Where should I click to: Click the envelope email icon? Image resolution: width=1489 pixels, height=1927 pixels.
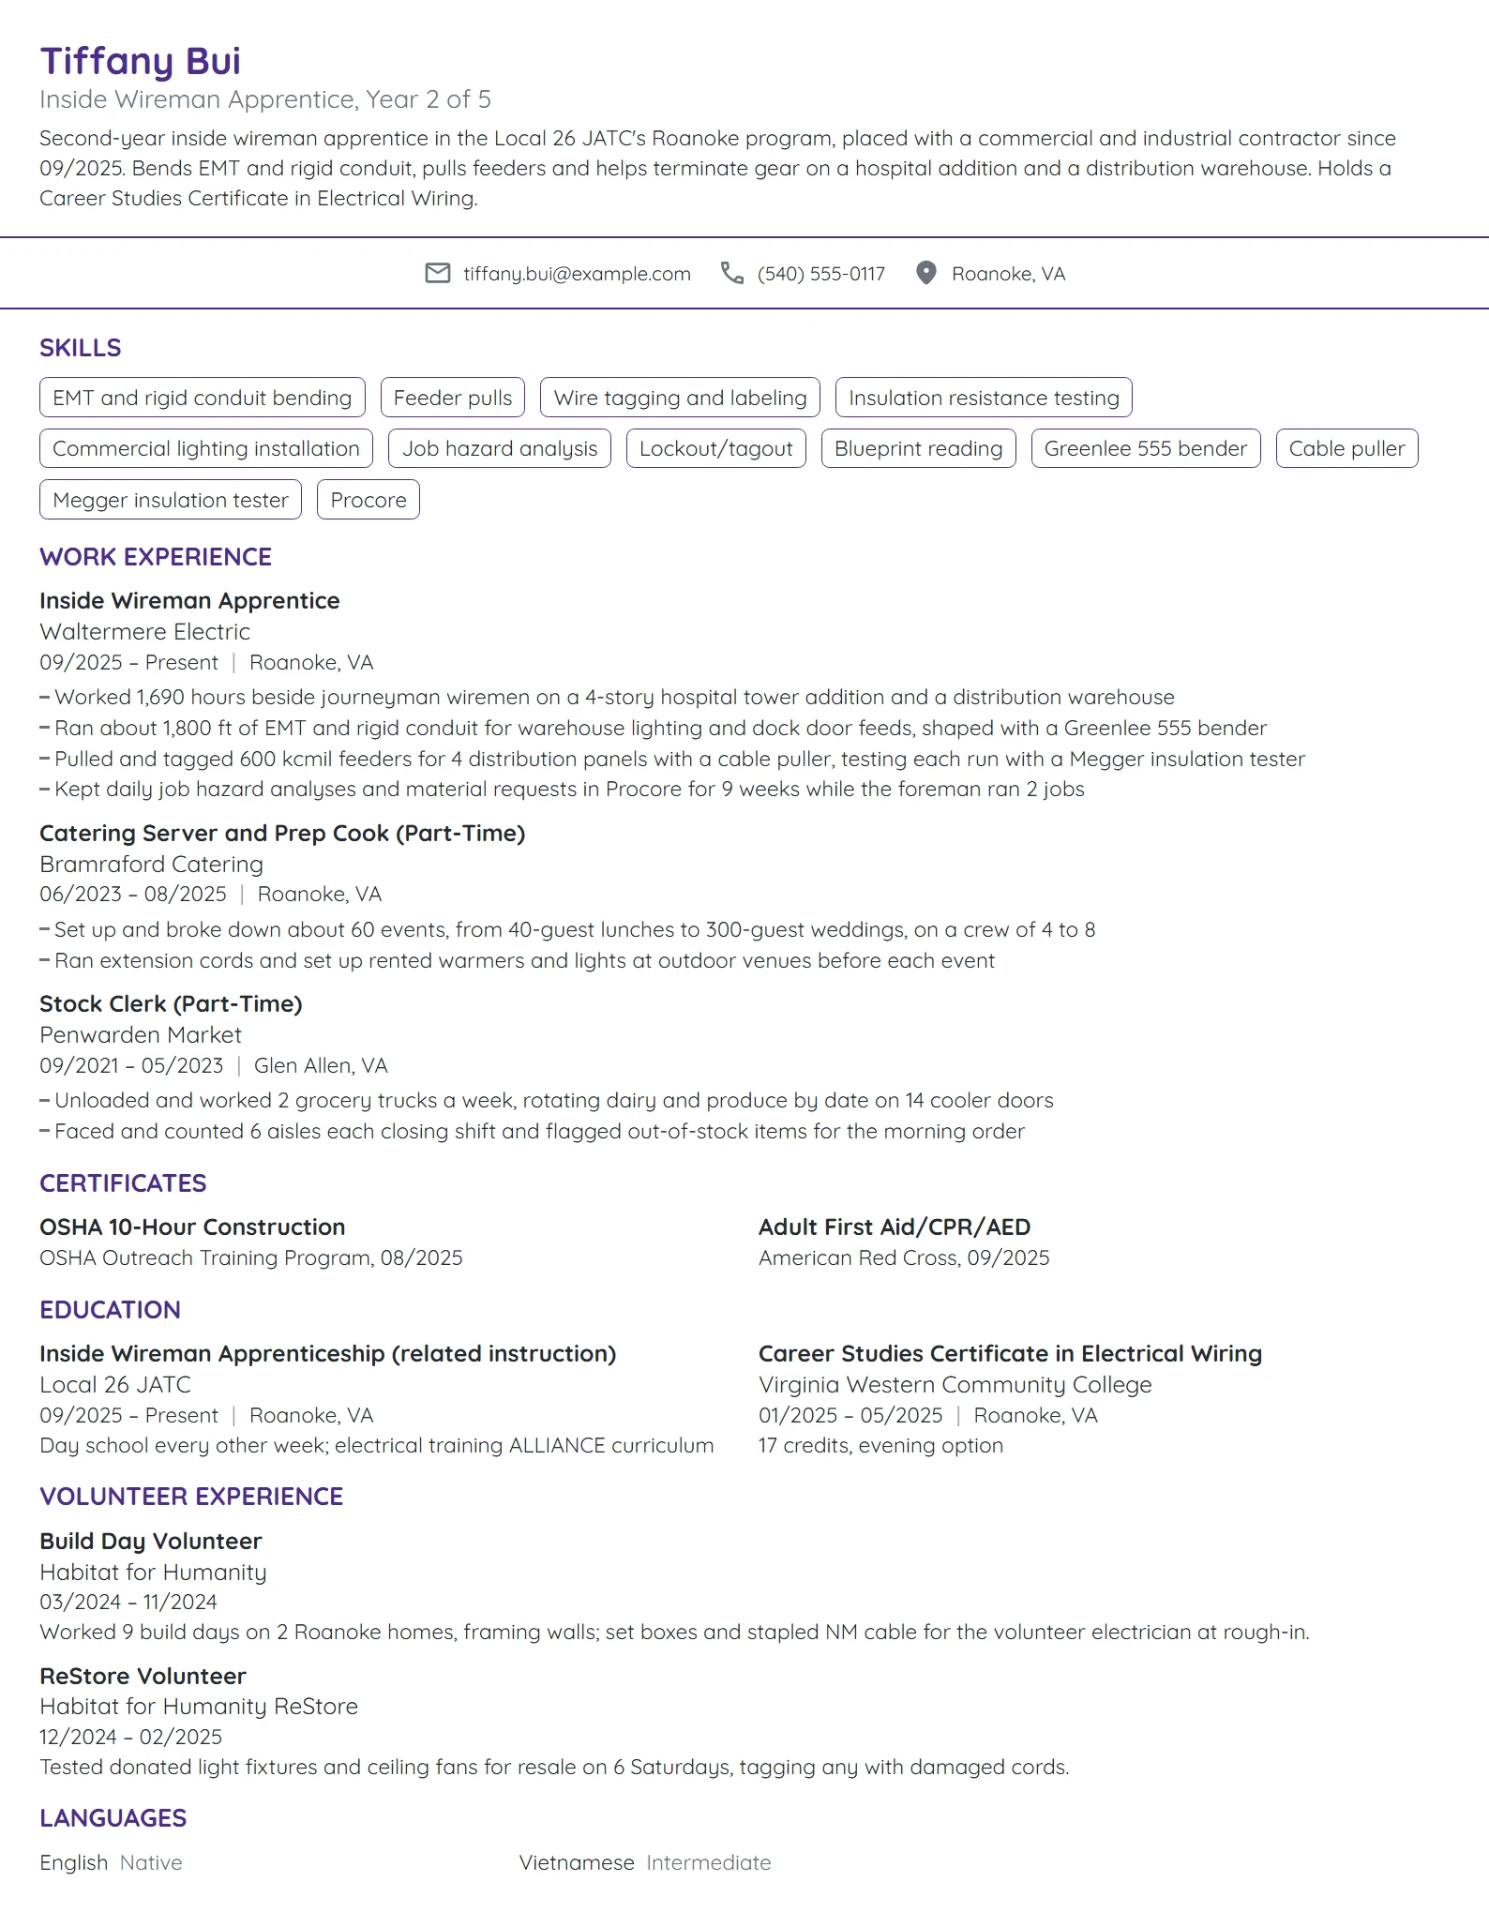pos(438,273)
